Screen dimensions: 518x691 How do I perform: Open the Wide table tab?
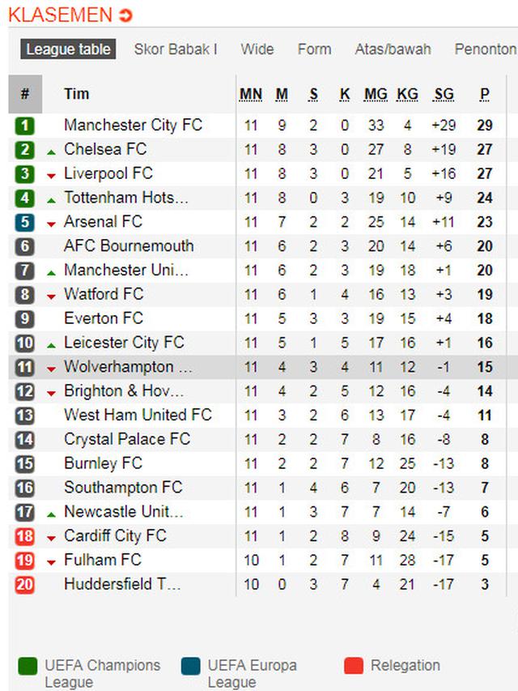point(257,49)
